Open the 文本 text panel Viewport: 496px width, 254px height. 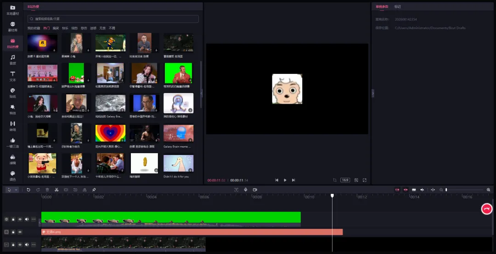pos(13,77)
